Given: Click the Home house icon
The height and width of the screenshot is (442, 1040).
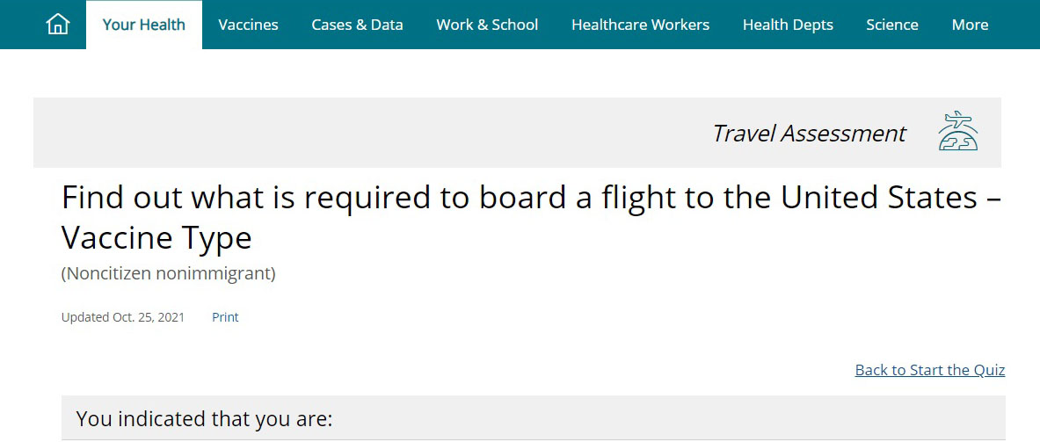Looking at the screenshot, I should (x=58, y=25).
